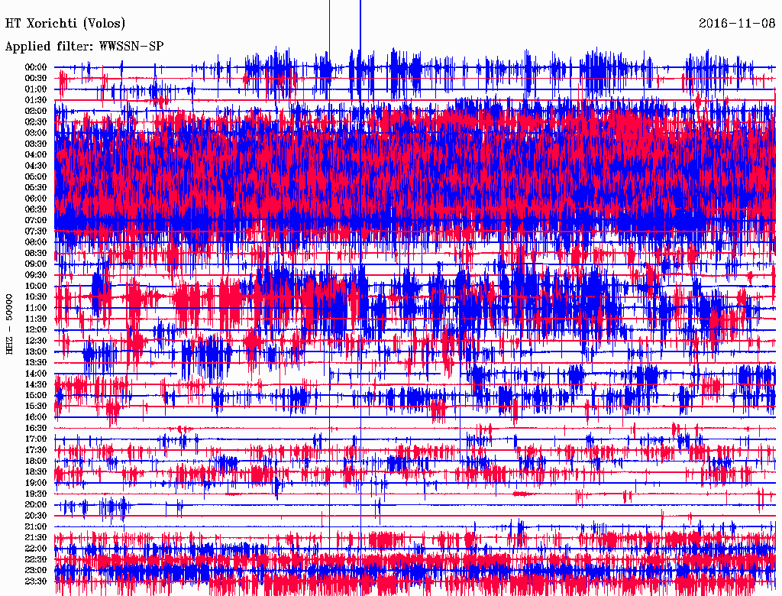Click the 19:30 time label

point(36,494)
